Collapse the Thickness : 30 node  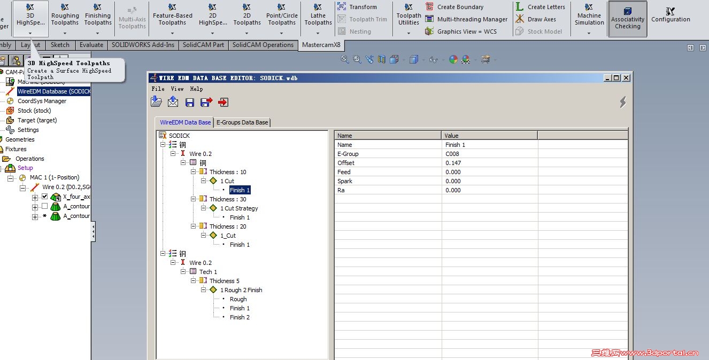coord(194,199)
